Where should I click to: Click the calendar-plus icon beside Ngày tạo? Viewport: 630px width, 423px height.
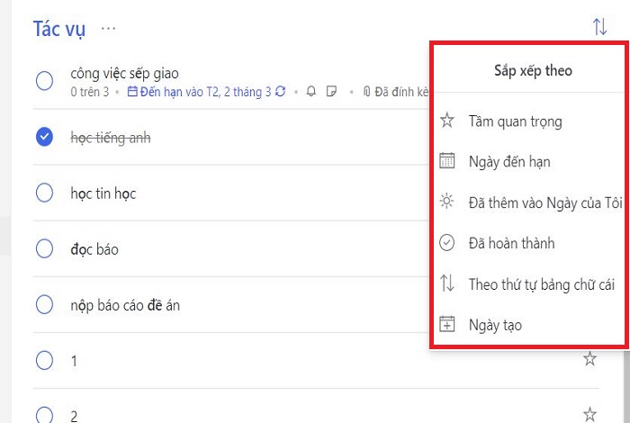tap(446, 324)
